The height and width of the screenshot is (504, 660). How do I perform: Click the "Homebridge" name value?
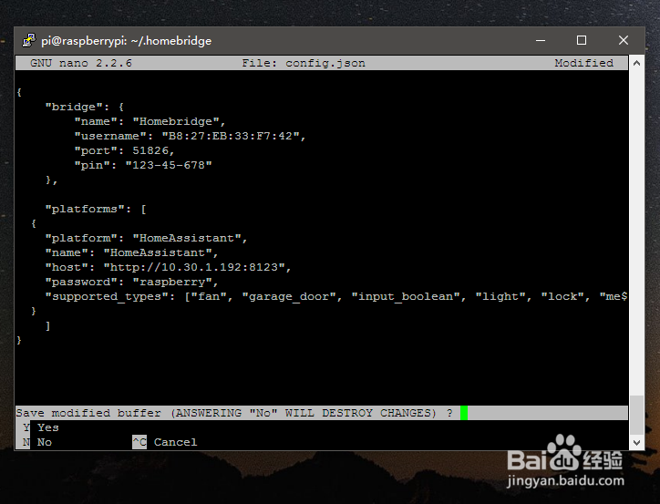point(176,121)
